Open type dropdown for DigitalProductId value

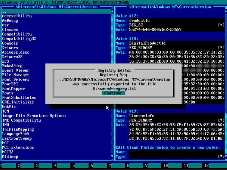221,48
